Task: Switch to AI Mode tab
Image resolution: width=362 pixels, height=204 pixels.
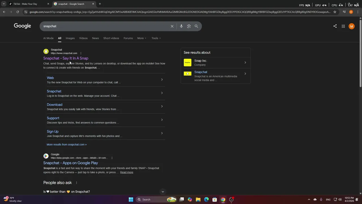Action: point(48,38)
